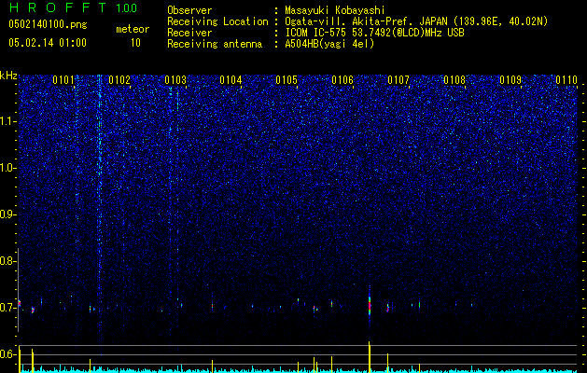Click the 0108 time marker
This screenshot has height=373, width=587.
click(454, 80)
